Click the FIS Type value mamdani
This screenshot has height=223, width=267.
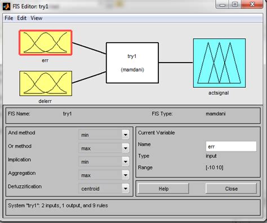(x=216, y=114)
